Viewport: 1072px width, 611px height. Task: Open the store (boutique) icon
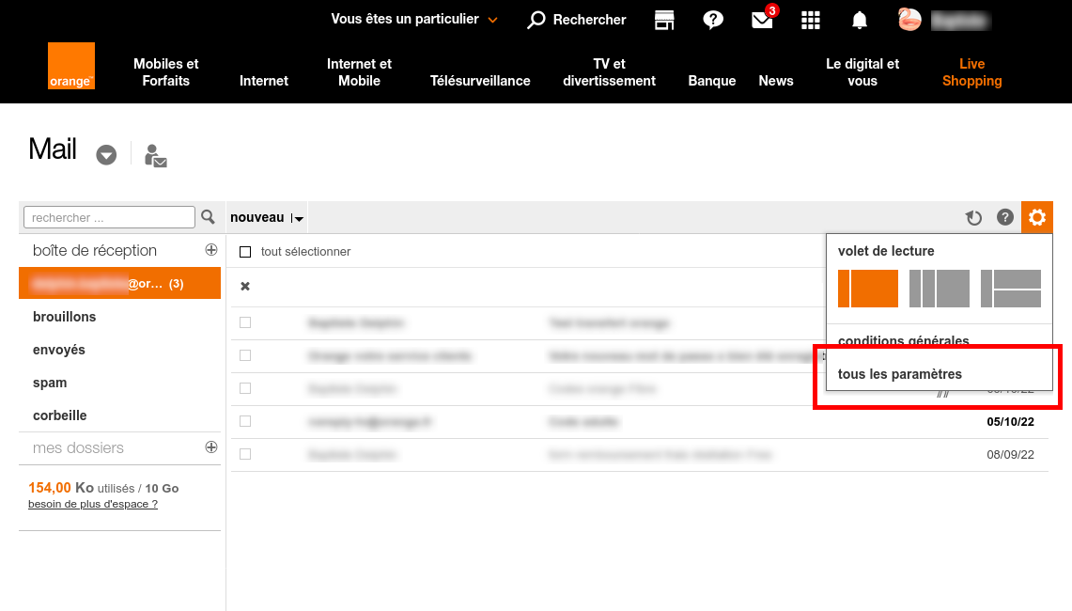pos(664,20)
